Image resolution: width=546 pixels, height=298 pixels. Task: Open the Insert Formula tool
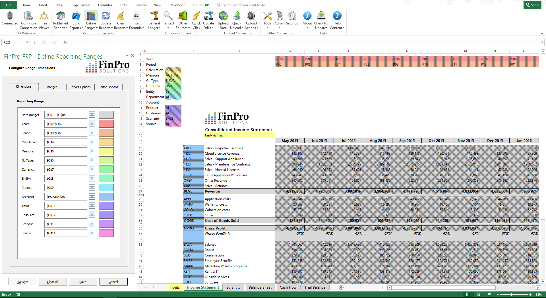[136, 20]
